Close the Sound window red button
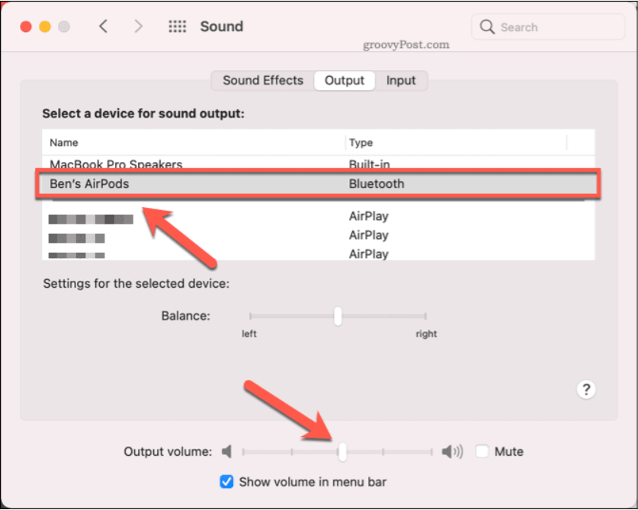The width and height of the screenshot is (638, 510). point(26,27)
